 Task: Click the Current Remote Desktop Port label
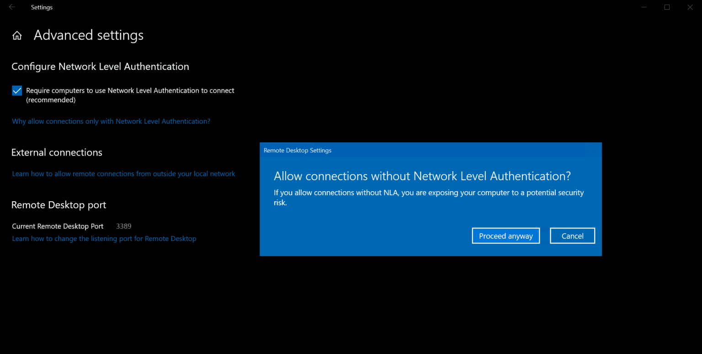(58, 226)
